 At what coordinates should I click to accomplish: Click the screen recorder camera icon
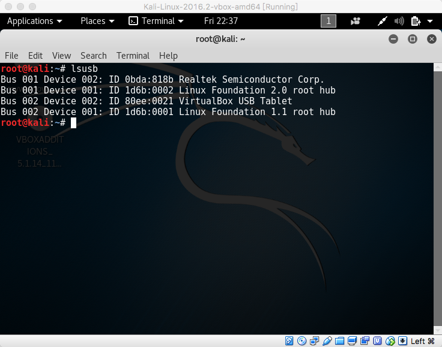(355, 21)
